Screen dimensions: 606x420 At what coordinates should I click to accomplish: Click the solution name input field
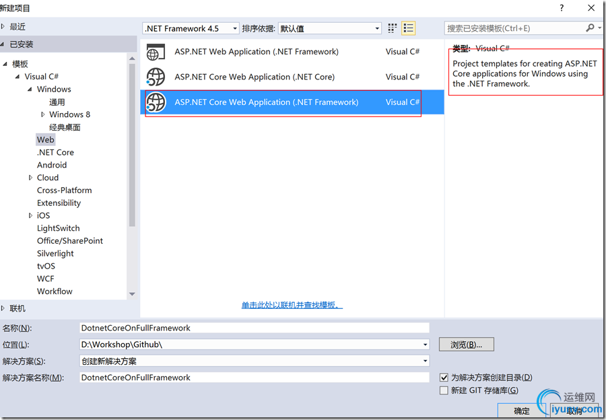click(x=255, y=377)
